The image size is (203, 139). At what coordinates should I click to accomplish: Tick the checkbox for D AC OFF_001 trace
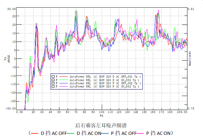coord(53,76)
